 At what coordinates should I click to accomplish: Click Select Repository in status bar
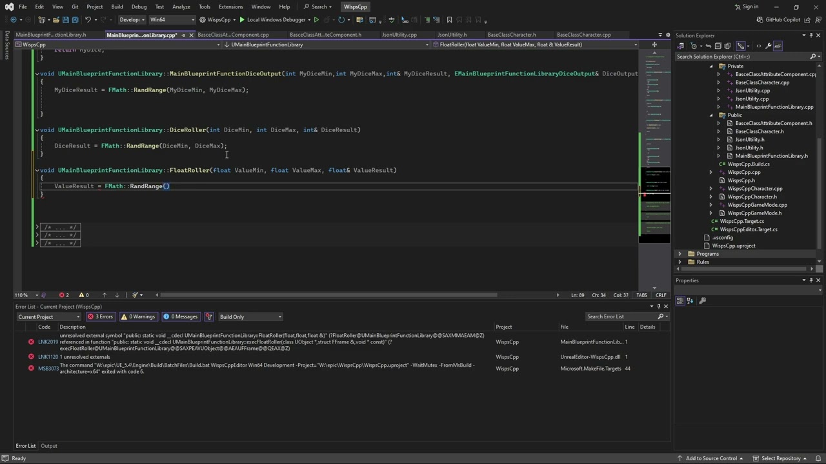coord(781,458)
